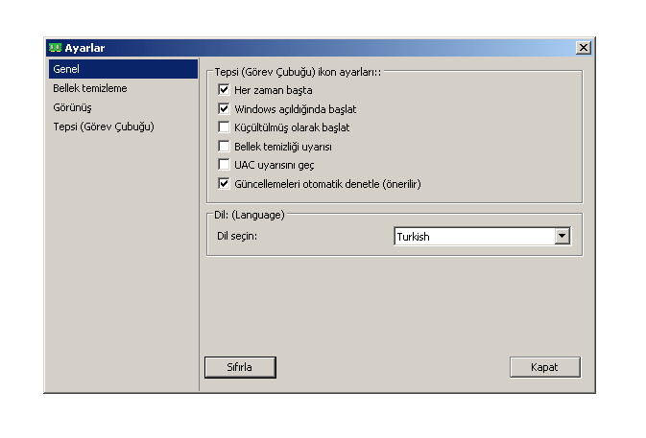Image resolution: width=646 pixels, height=438 pixels.
Task: Check Bellek temizliği uyarısı
Action: click(224, 146)
